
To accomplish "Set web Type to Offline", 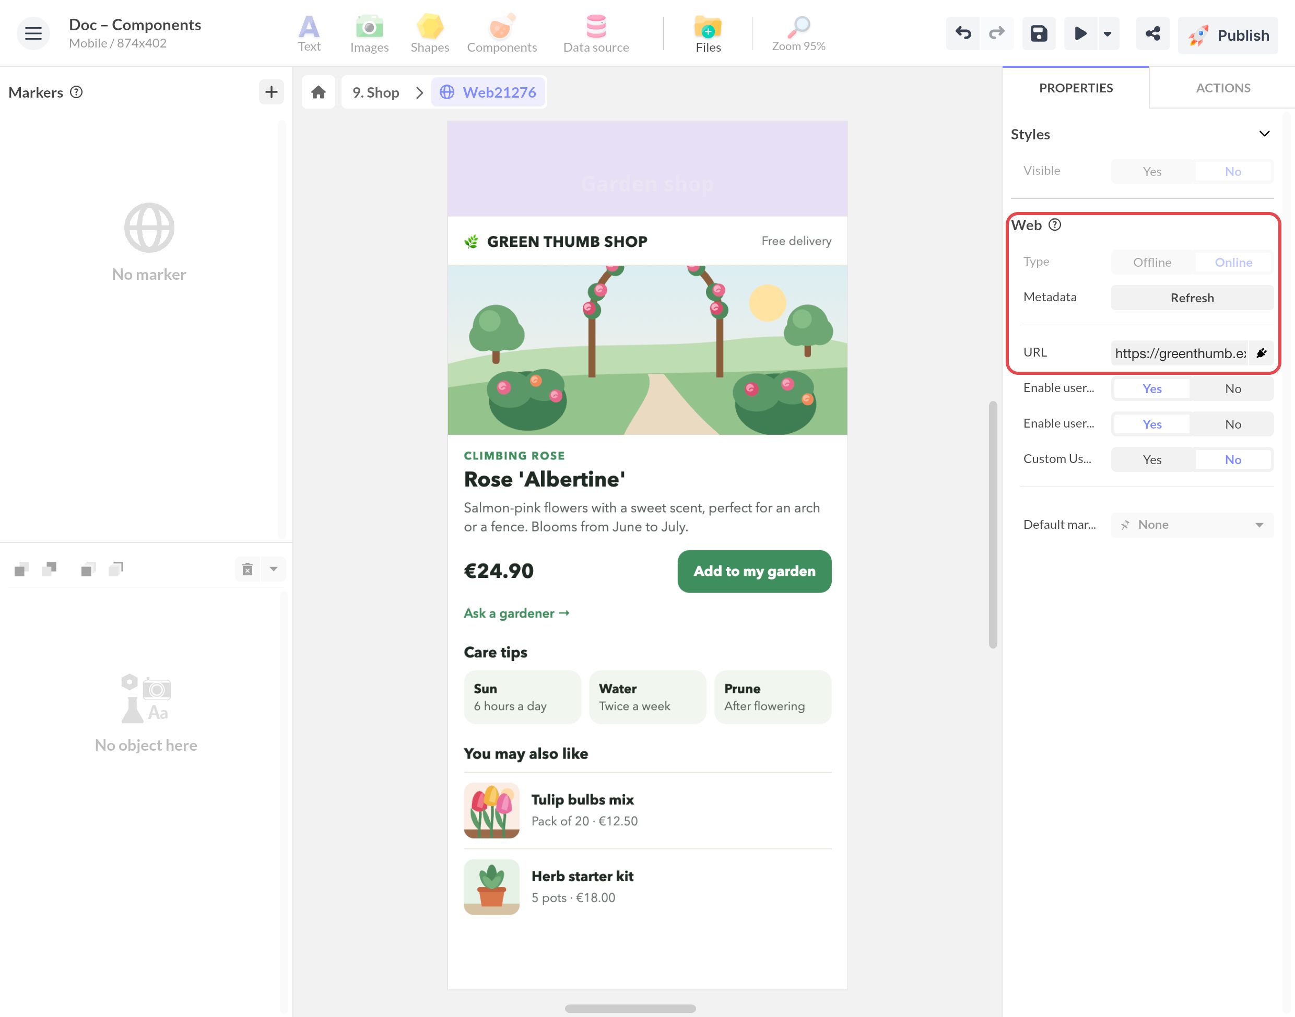I will click(1151, 262).
